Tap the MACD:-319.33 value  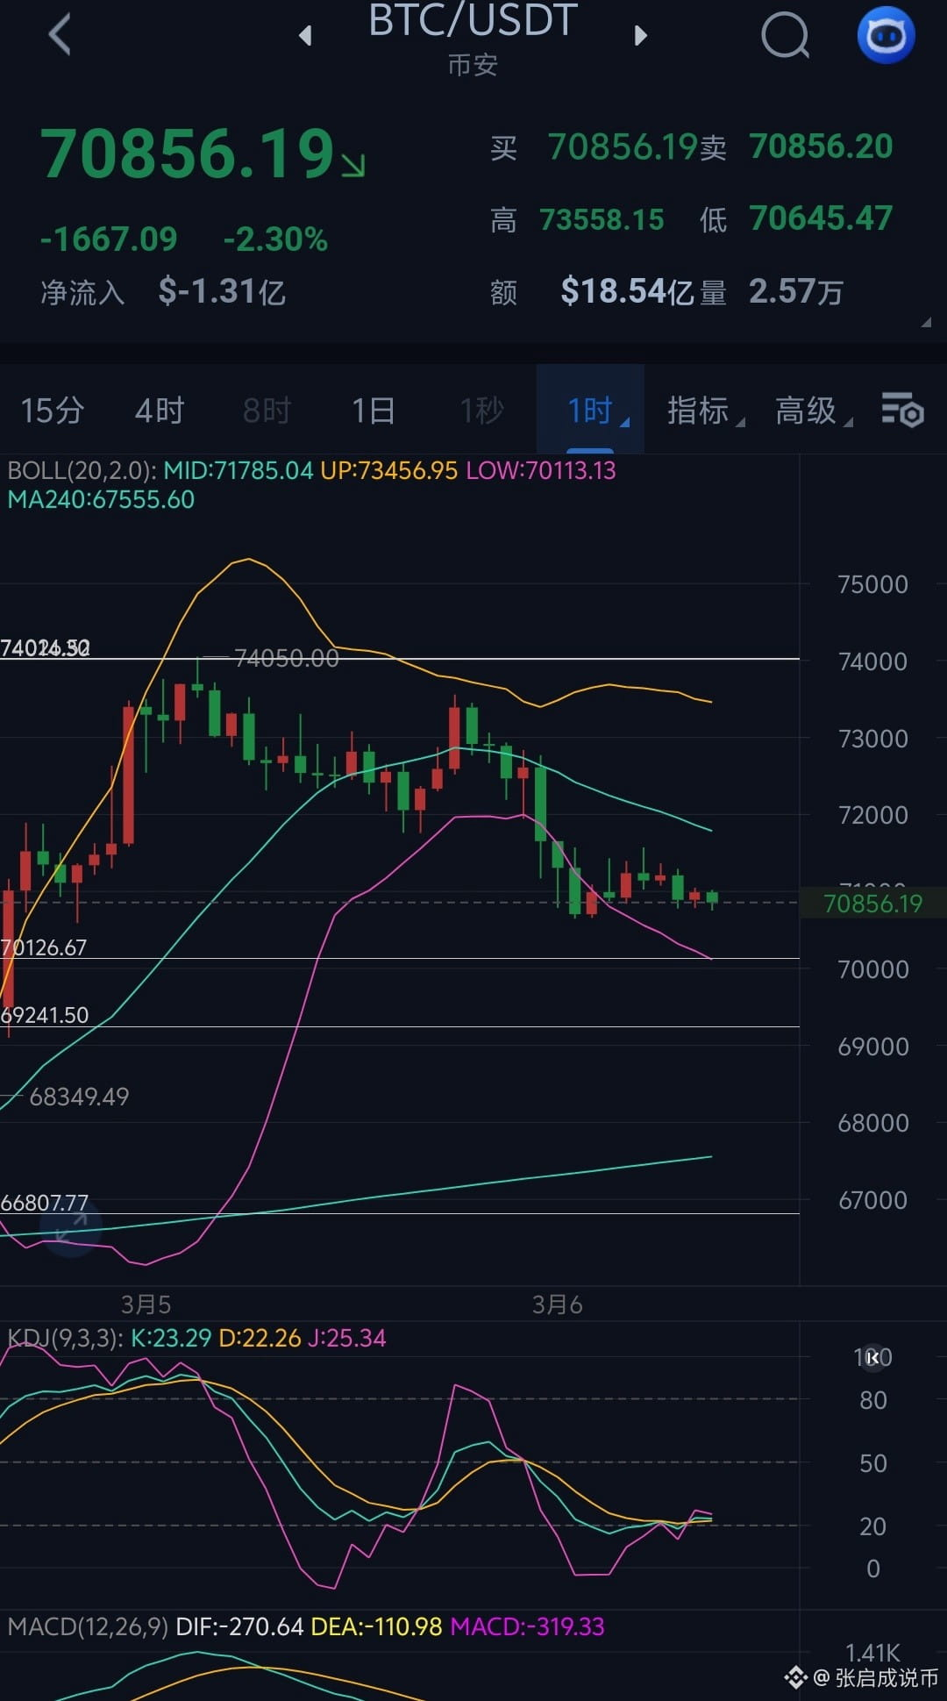[x=527, y=1626]
